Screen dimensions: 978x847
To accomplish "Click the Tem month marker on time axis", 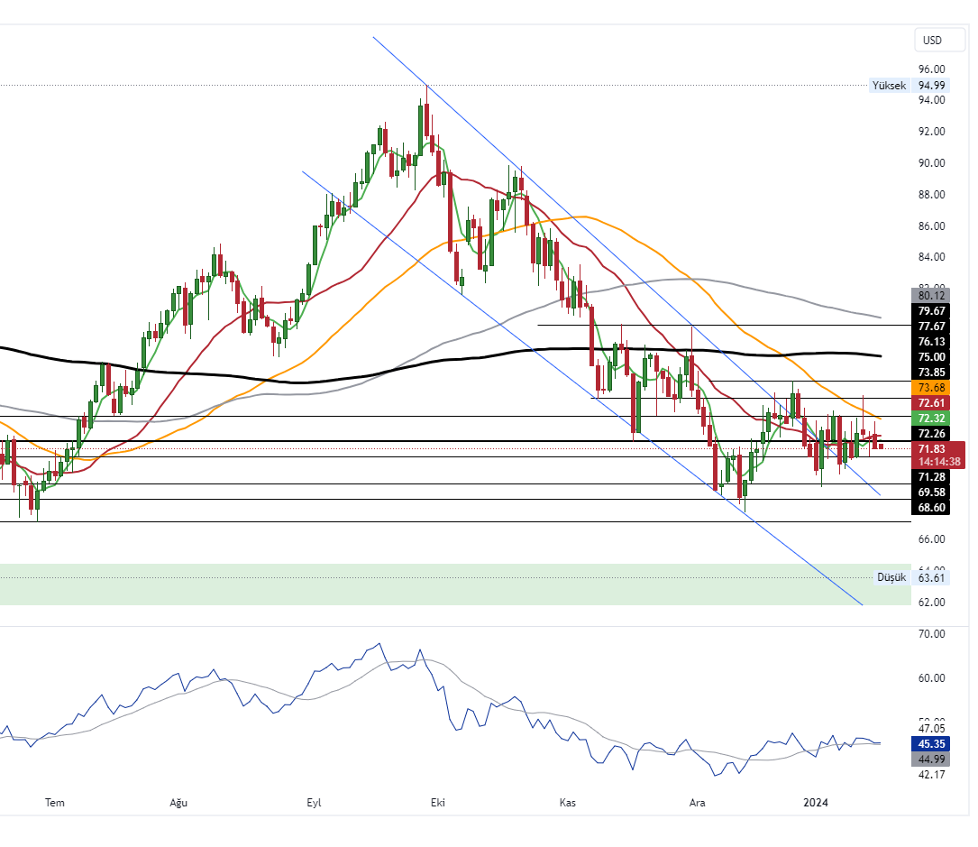I will click(56, 802).
